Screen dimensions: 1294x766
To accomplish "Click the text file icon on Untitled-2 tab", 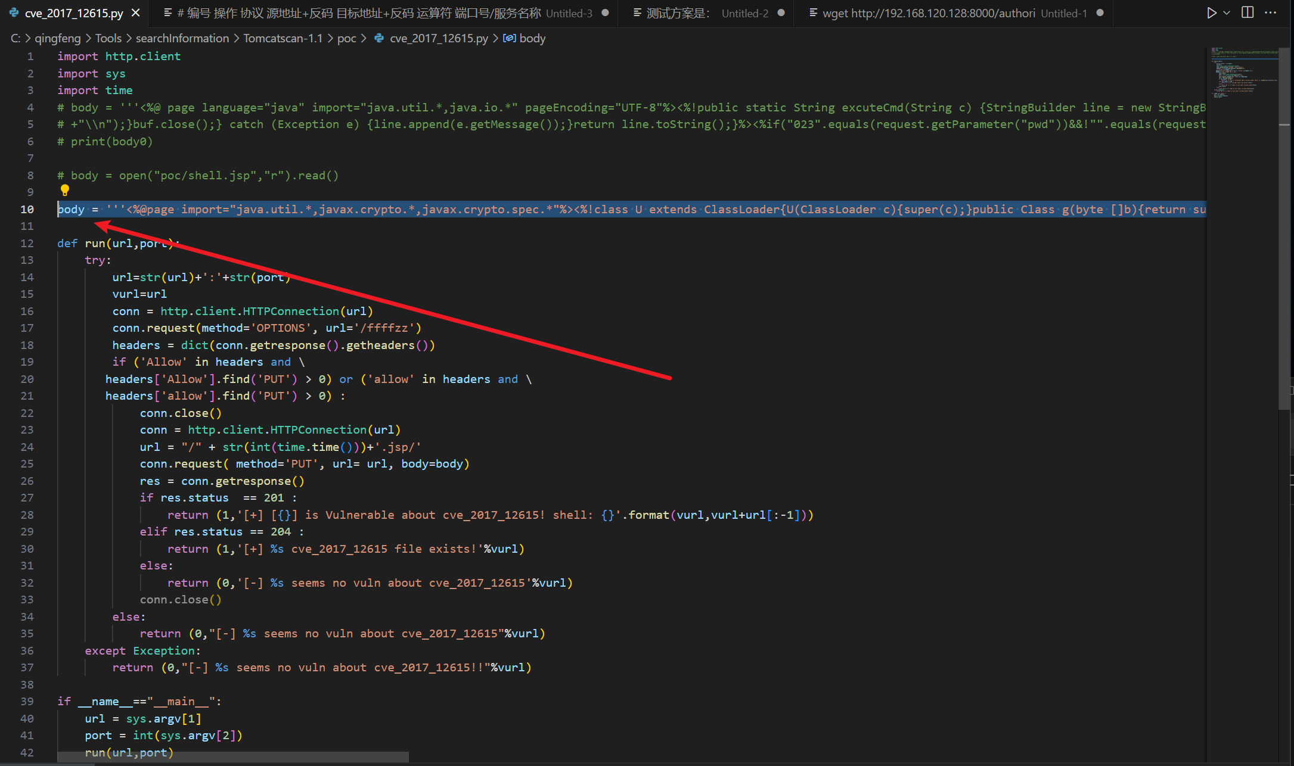I will click(x=637, y=13).
